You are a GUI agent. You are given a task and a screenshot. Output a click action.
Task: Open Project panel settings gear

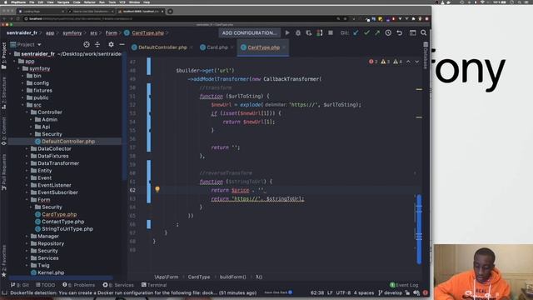(111, 44)
